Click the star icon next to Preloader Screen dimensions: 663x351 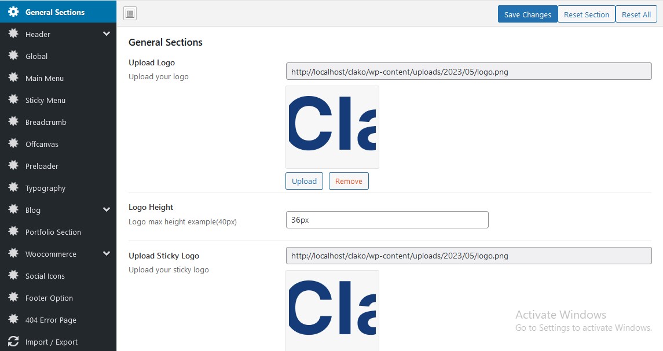coord(13,166)
